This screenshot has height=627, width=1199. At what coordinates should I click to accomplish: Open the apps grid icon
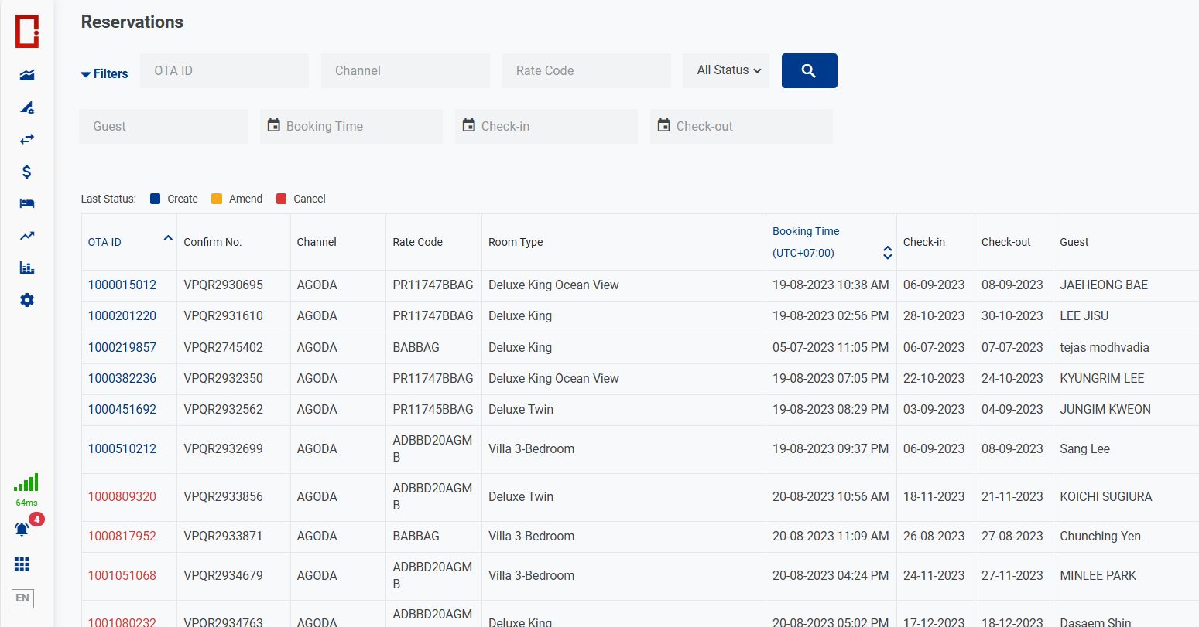(x=22, y=565)
